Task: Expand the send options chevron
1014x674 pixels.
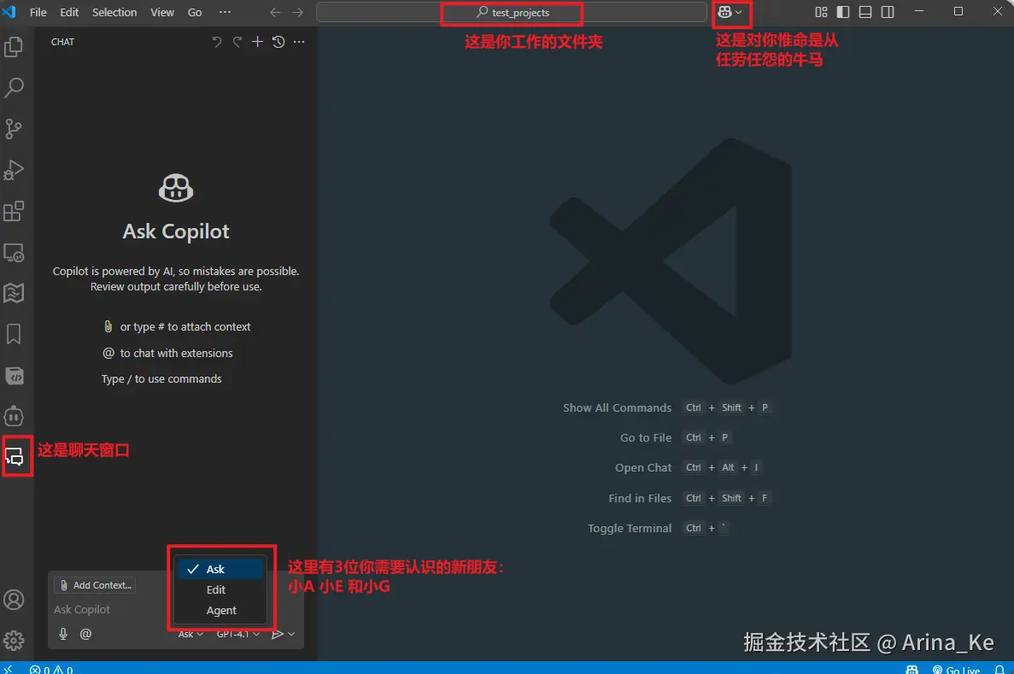Action: point(291,634)
